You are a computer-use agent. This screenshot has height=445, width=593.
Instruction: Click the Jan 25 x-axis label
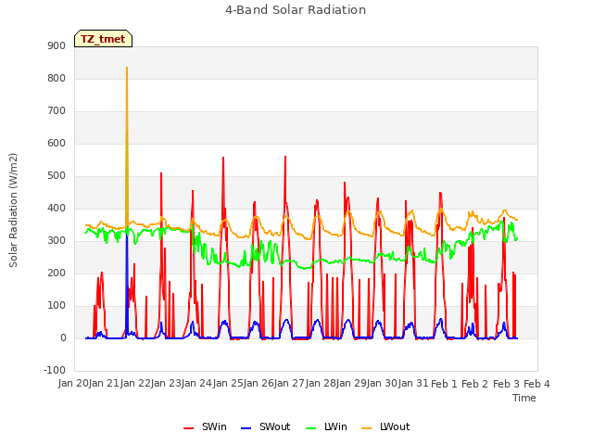228,383
